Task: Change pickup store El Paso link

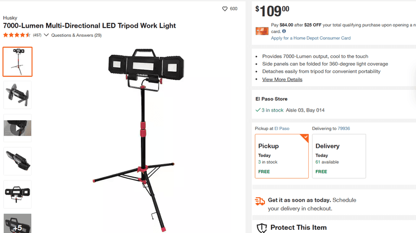Action: tap(282, 128)
